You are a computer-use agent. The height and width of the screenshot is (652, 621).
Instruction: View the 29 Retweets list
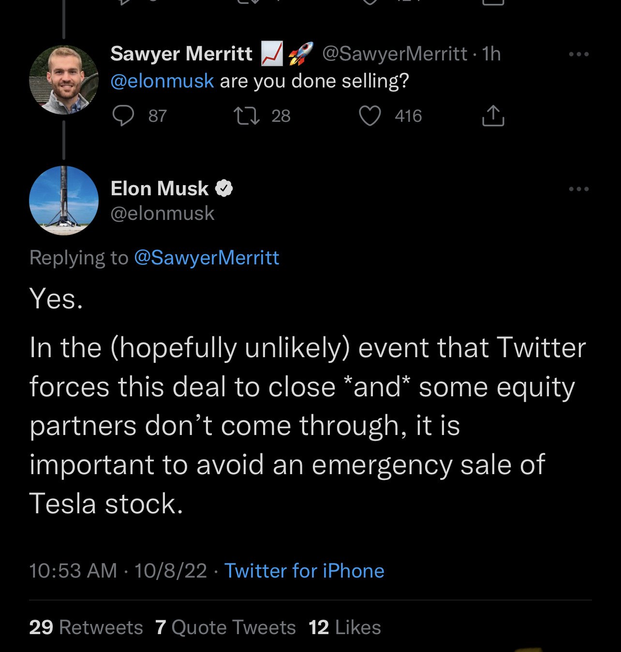tap(86, 627)
